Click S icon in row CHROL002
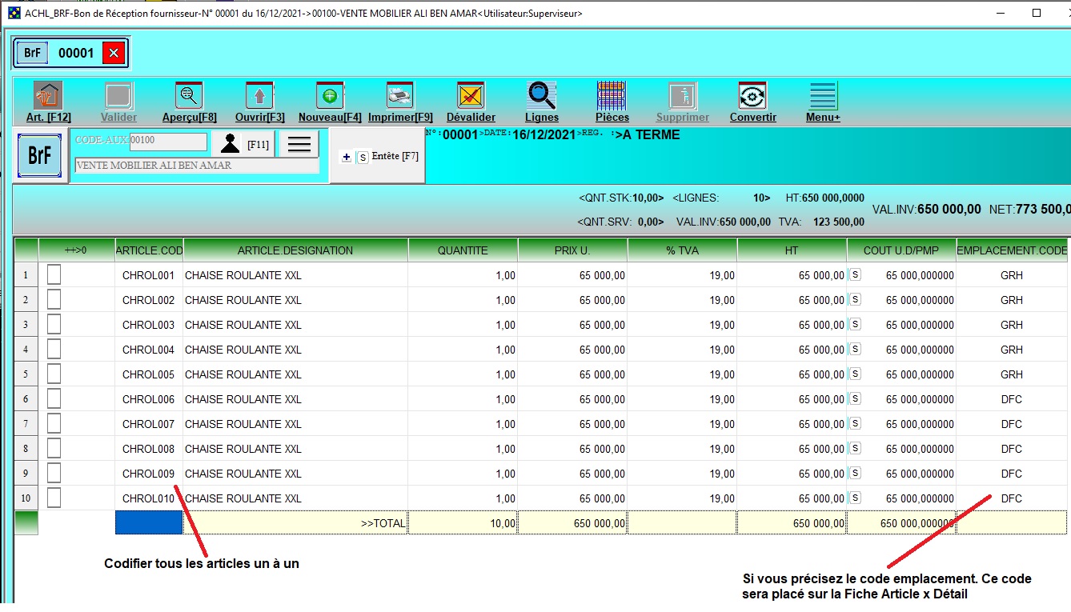1071x612 pixels. pos(855,299)
